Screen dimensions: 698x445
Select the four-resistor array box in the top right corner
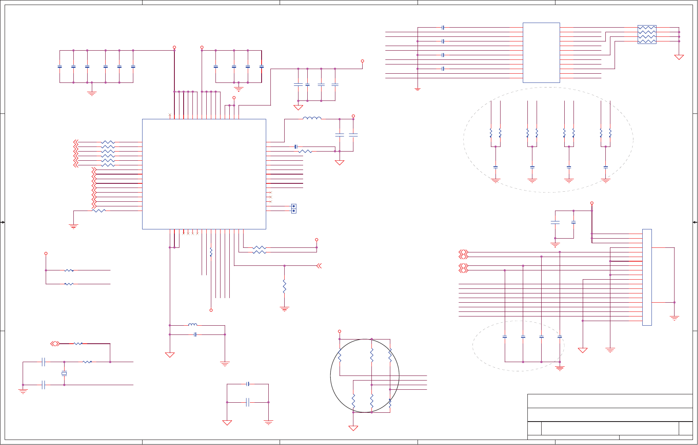(647, 34)
